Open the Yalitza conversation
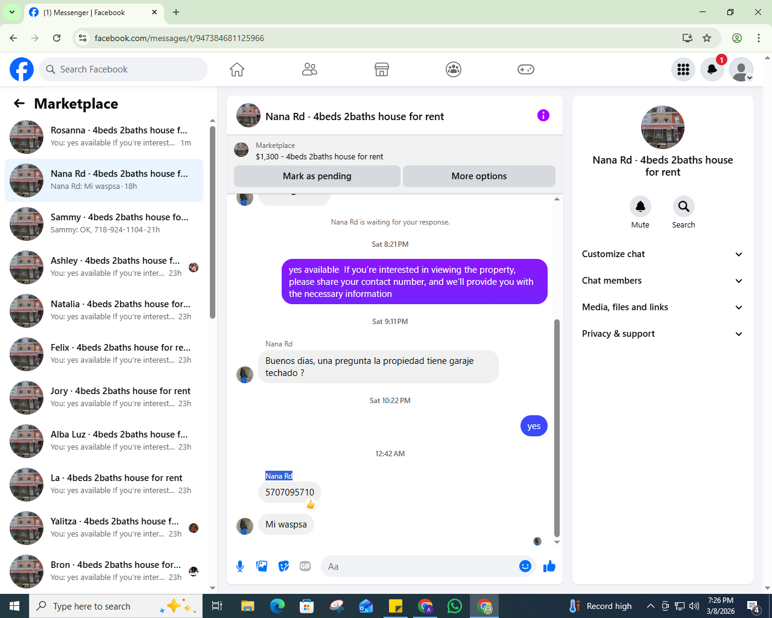Image resolution: width=772 pixels, height=618 pixels. [x=104, y=528]
